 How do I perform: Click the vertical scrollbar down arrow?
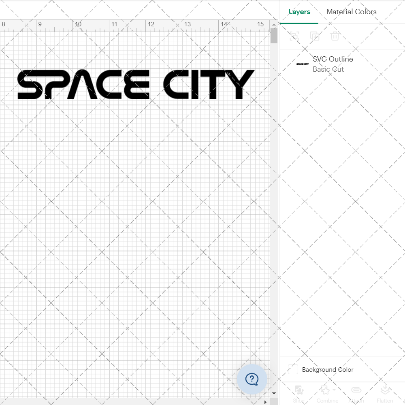[x=274, y=393]
